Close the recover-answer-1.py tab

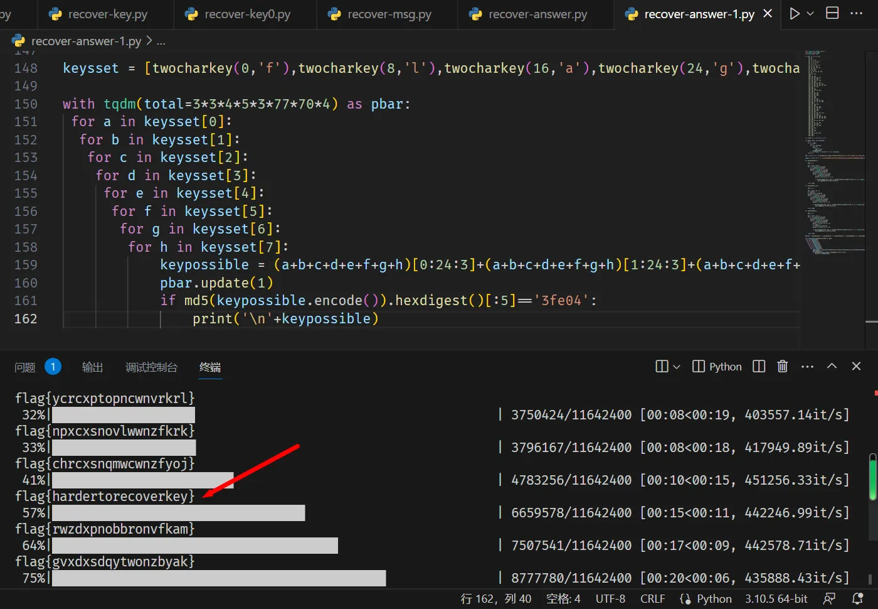coord(768,14)
